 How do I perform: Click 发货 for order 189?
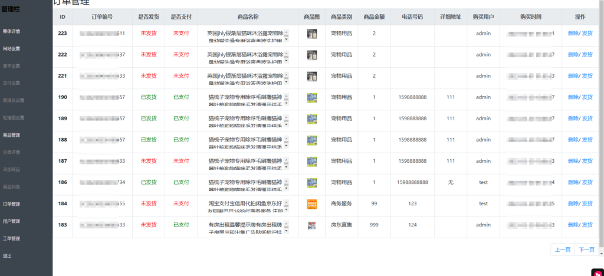pos(587,118)
